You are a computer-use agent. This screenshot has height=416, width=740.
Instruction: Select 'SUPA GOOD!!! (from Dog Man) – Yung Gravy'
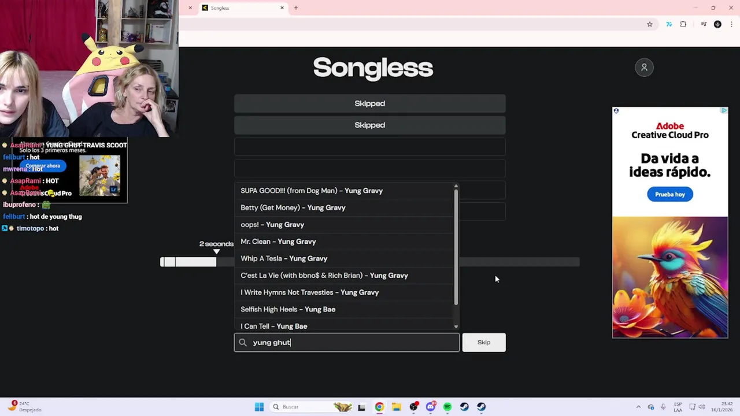point(345,191)
